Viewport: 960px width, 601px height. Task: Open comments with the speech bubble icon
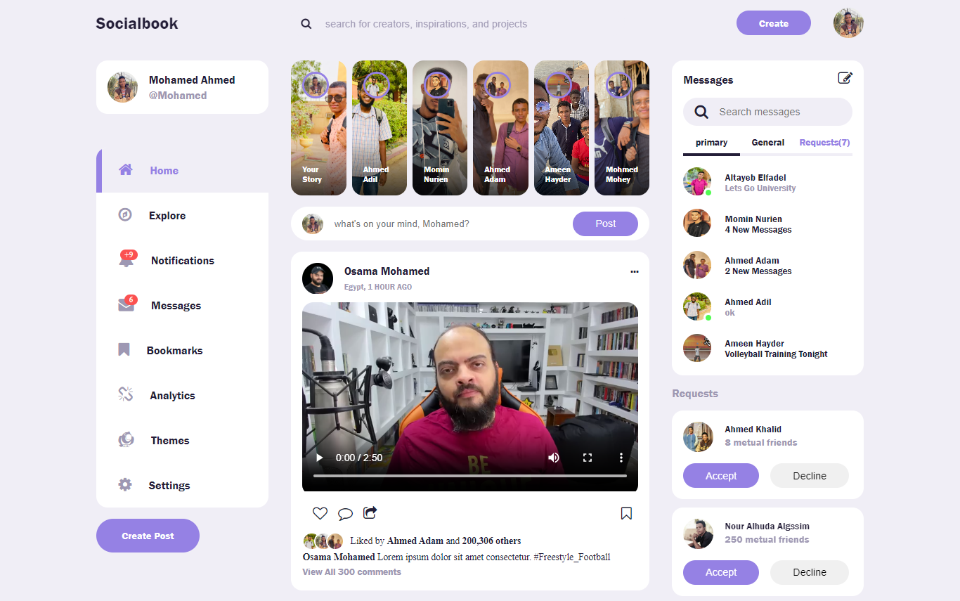[x=345, y=514]
